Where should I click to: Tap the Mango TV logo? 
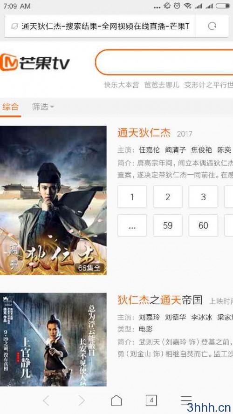coord(35,62)
